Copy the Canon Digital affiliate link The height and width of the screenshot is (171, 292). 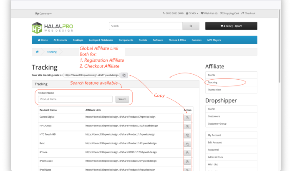click(x=187, y=118)
